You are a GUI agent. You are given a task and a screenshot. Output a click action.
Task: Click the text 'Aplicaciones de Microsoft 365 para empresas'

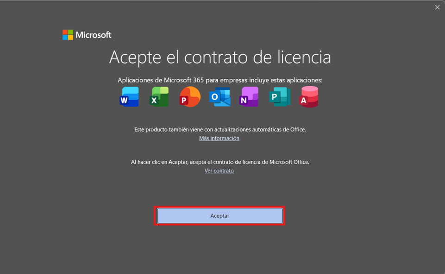coord(183,80)
